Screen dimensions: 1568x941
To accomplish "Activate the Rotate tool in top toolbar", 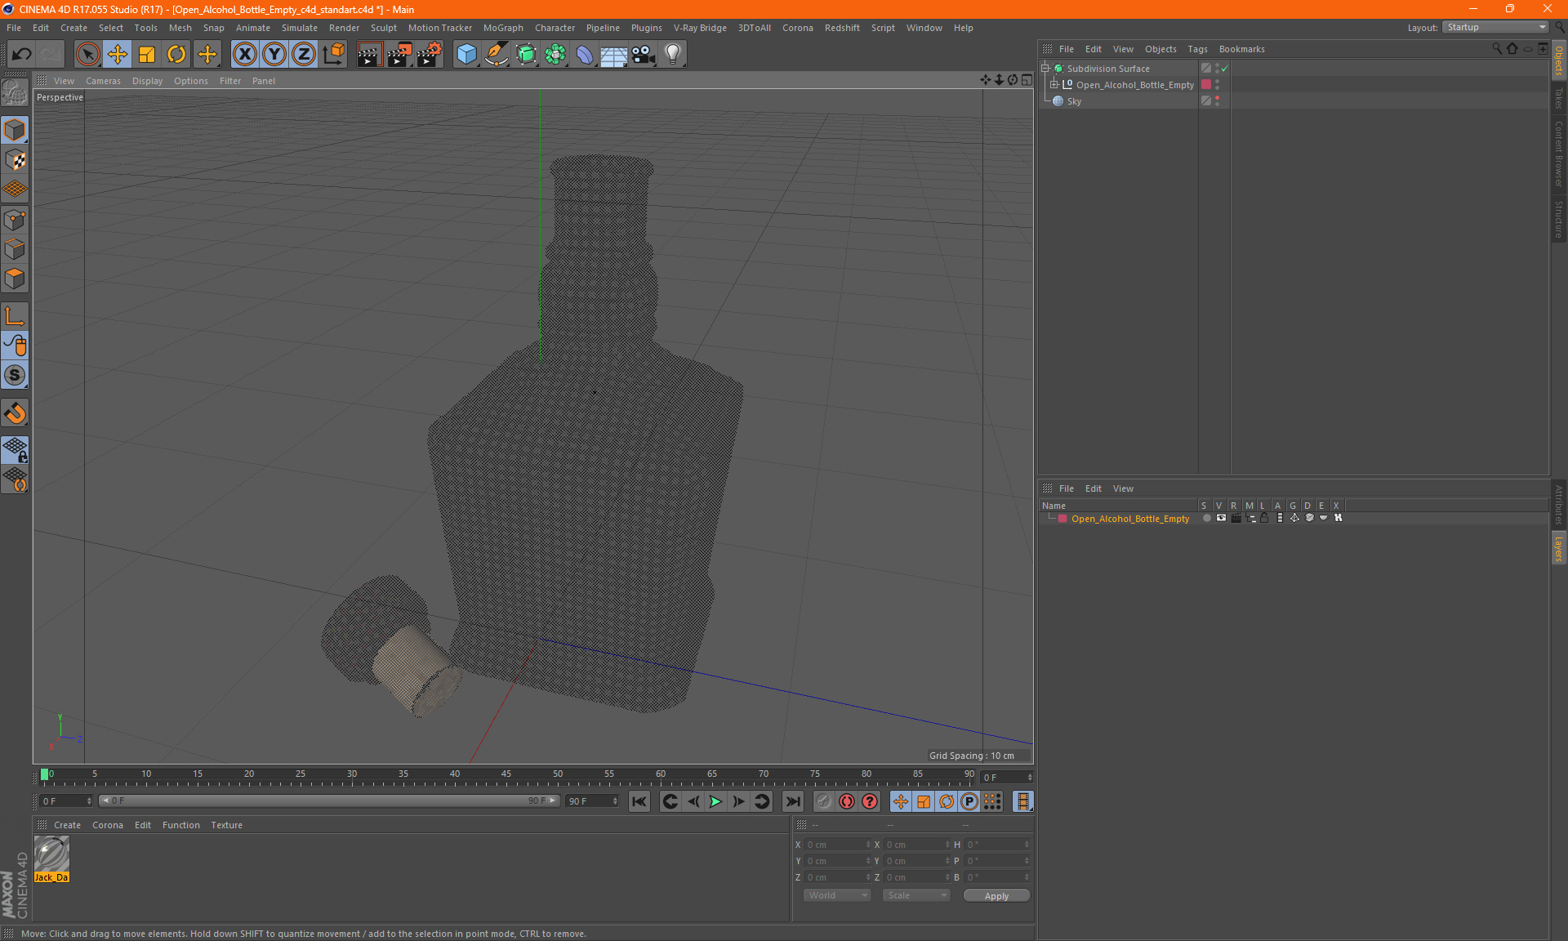I will [176, 55].
